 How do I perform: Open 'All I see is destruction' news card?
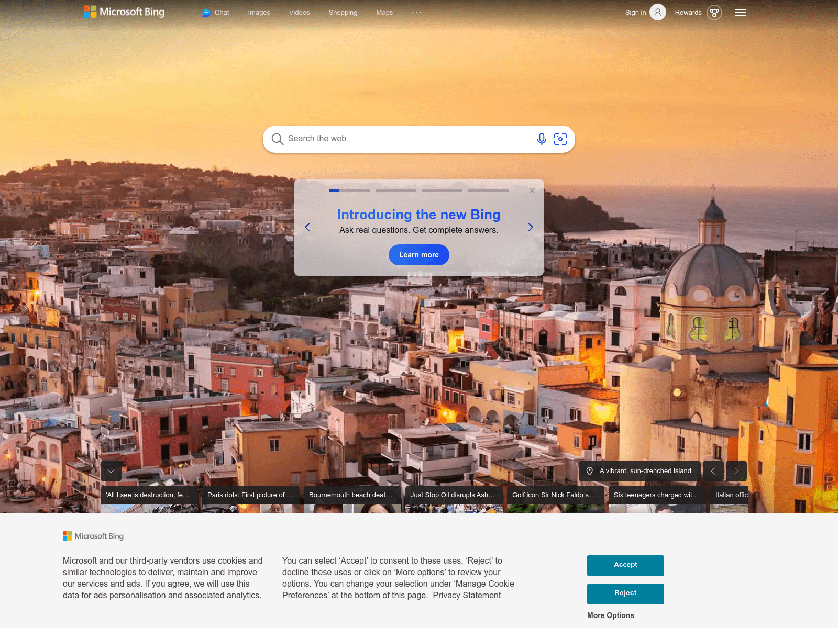pos(149,499)
